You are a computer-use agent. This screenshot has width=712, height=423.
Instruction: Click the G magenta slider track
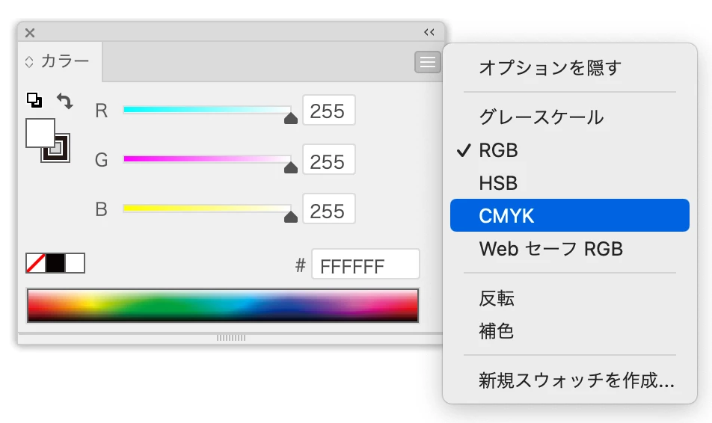207,159
